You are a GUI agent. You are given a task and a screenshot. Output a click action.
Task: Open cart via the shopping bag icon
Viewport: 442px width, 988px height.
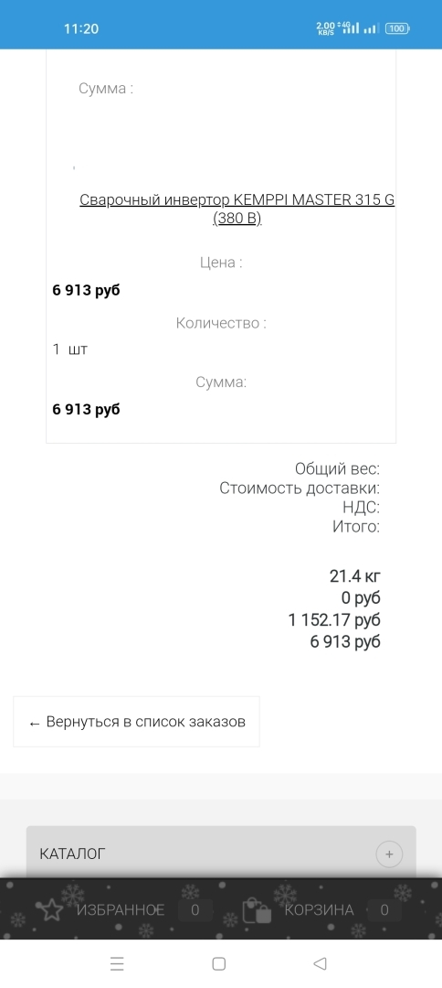tap(257, 910)
